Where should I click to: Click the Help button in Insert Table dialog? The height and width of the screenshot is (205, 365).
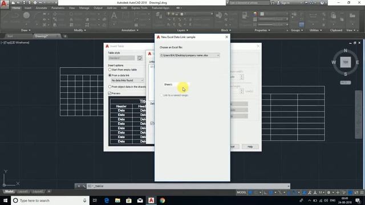(x=250, y=147)
